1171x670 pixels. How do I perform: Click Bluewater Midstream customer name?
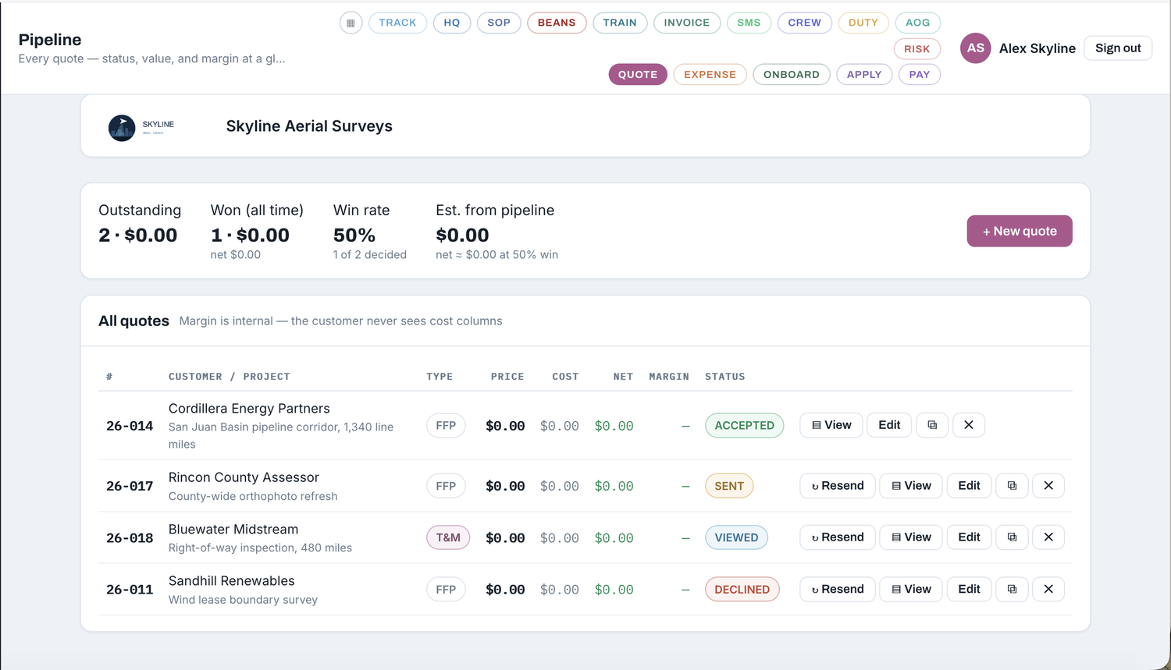pyautogui.click(x=233, y=530)
